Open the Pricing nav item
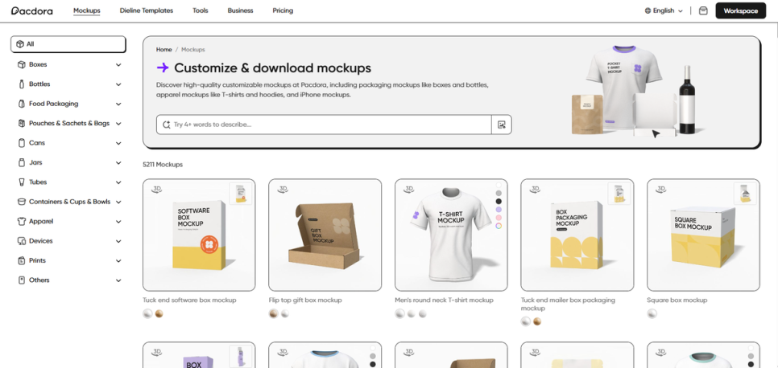The width and height of the screenshot is (778, 368). pyautogui.click(x=283, y=10)
